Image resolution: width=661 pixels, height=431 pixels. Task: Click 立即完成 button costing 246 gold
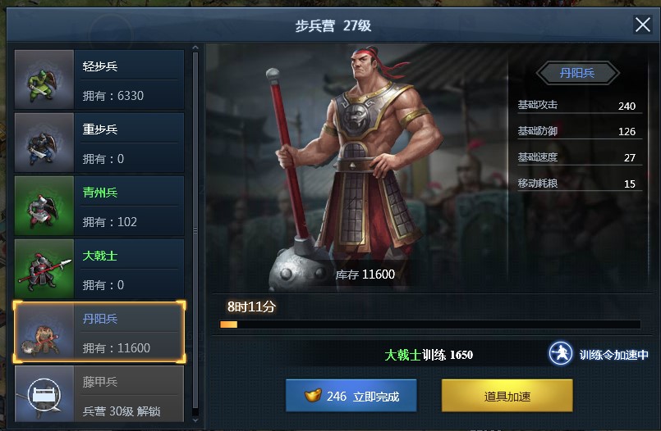pos(351,396)
